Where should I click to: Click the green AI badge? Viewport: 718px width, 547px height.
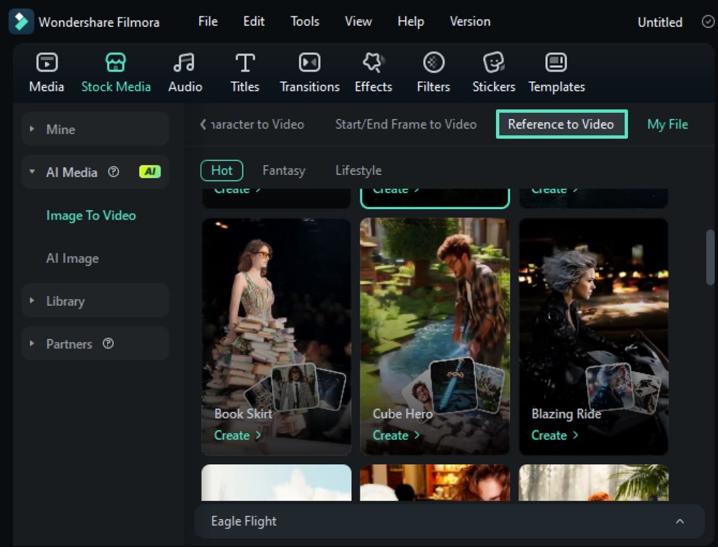[150, 172]
